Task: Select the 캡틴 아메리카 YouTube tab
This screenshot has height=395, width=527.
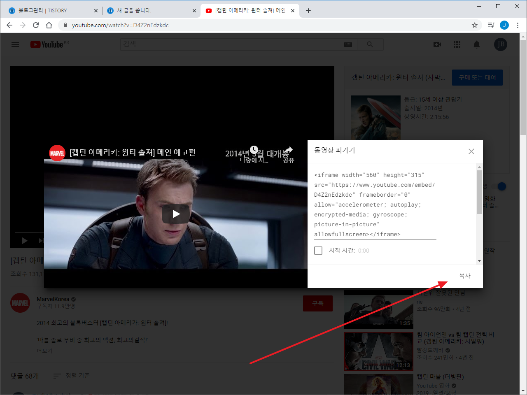Action: tap(250, 11)
